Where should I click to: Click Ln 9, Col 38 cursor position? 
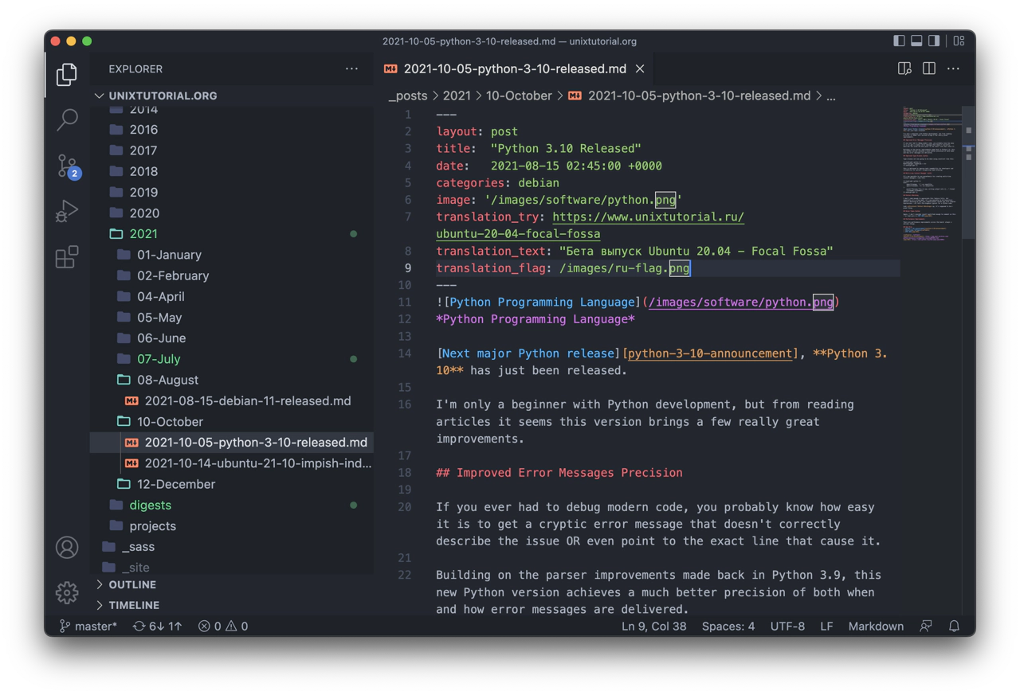pyautogui.click(x=653, y=627)
